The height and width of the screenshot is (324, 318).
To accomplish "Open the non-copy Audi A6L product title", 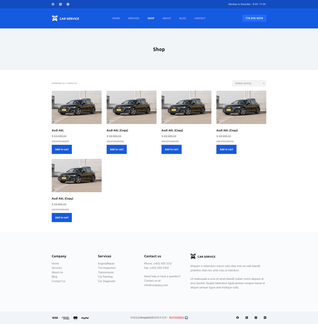I will 58,130.
